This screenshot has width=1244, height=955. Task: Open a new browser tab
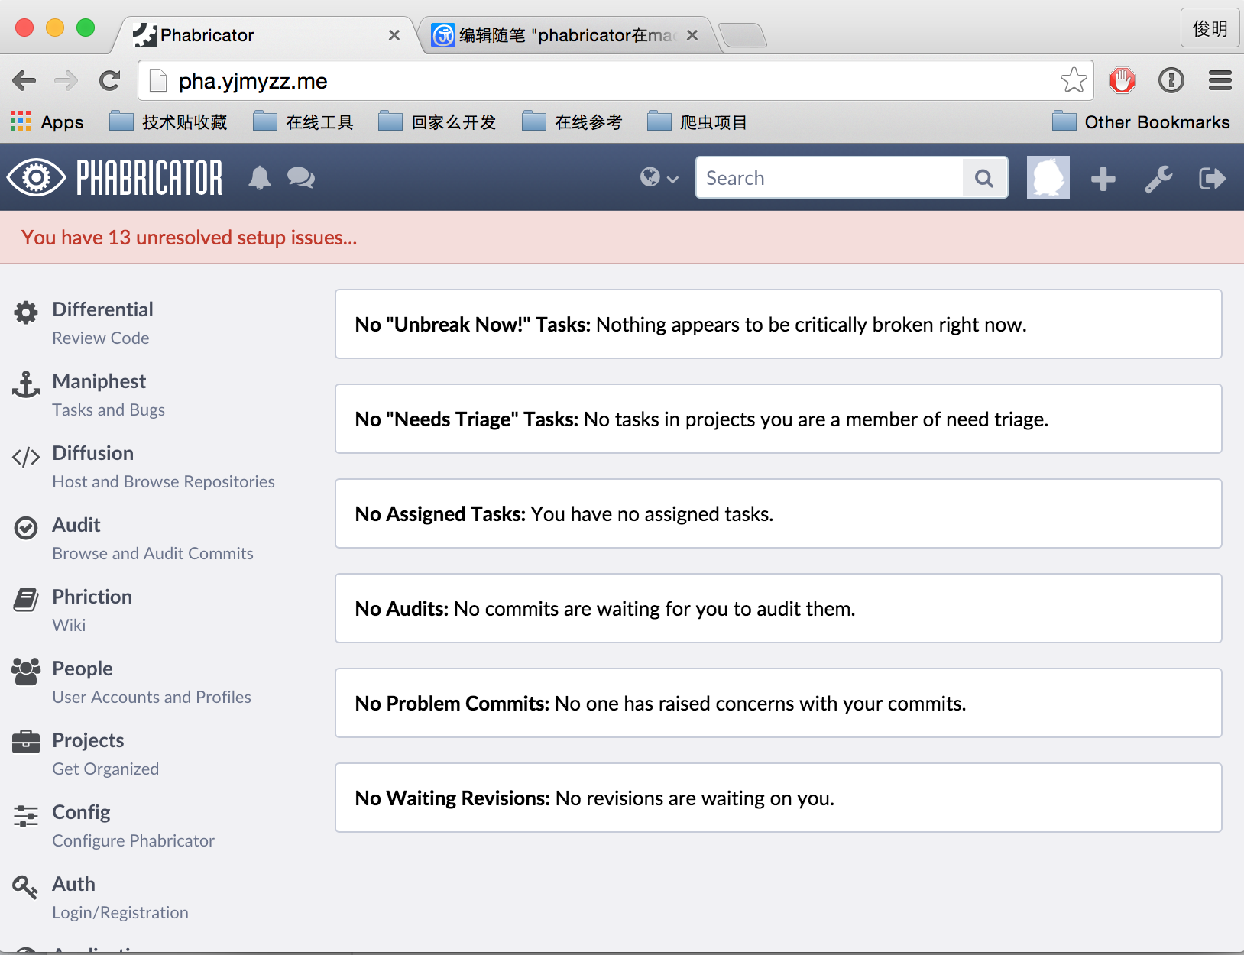743,35
